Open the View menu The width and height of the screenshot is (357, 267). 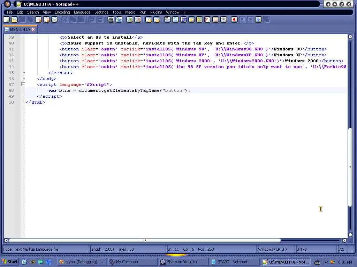tap(47, 12)
